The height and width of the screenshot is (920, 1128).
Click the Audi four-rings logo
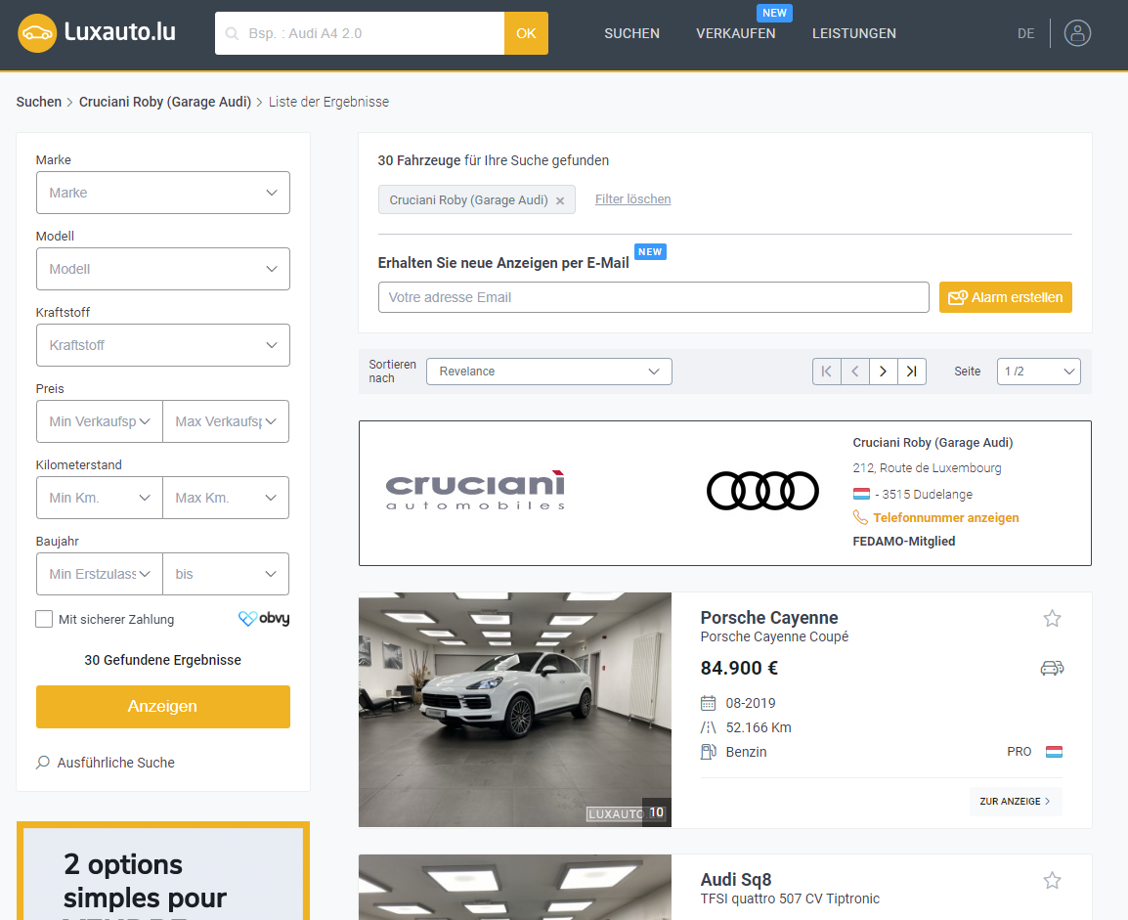[x=762, y=491]
